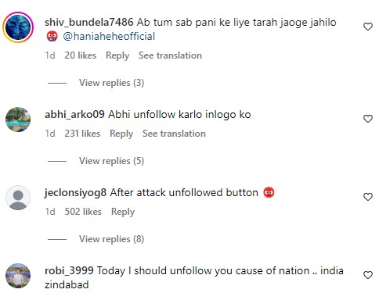This screenshot has height=300, width=379.
Task: Open shiv_bundela7486's profile picture
Action: point(18,27)
